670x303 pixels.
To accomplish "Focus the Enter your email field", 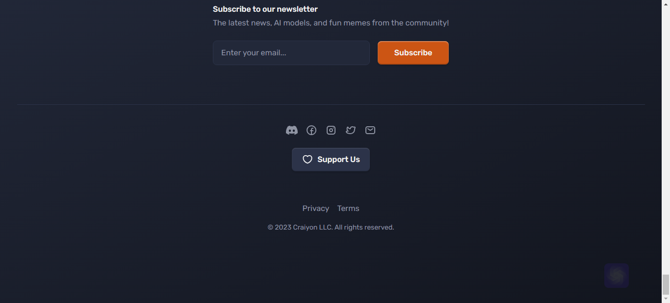I will [291, 53].
